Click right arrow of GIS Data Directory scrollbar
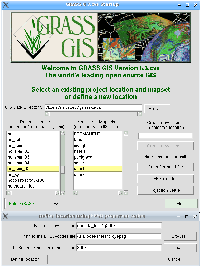 (x=140, y=114)
